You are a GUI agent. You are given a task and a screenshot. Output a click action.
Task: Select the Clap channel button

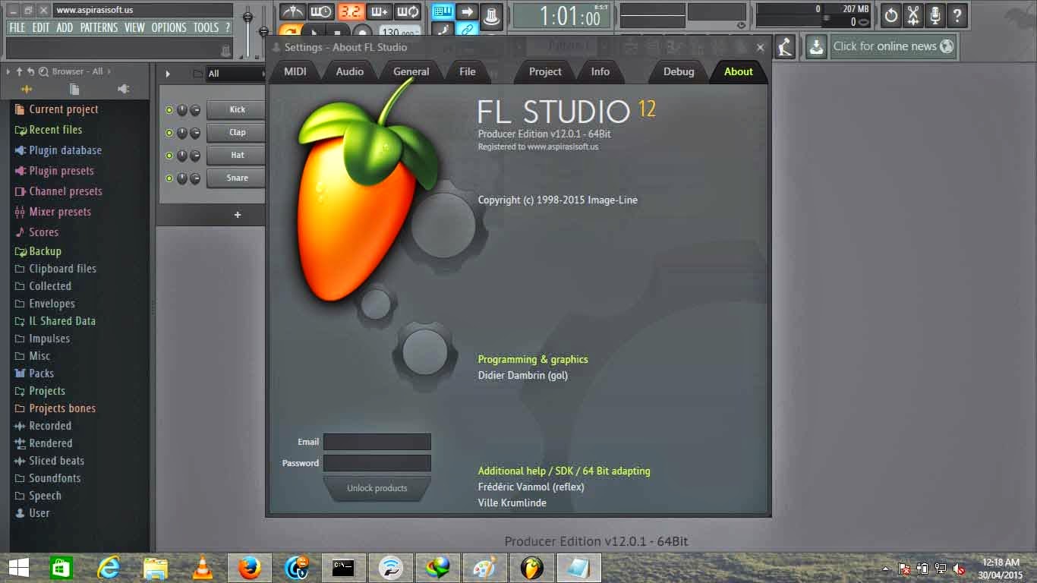coord(236,132)
